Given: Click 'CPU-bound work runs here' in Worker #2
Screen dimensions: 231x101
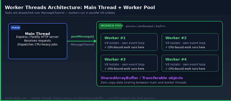Looking at the screenshot, I should coord(185,47).
